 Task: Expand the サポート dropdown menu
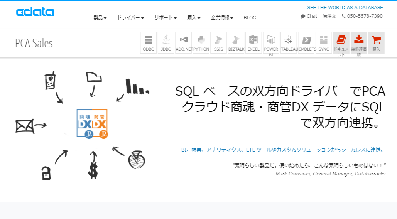[x=166, y=18]
